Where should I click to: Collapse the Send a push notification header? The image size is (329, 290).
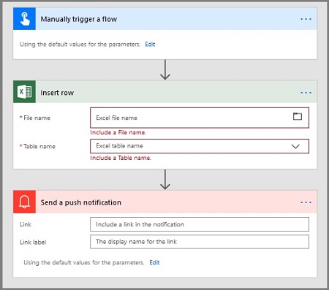pos(165,202)
